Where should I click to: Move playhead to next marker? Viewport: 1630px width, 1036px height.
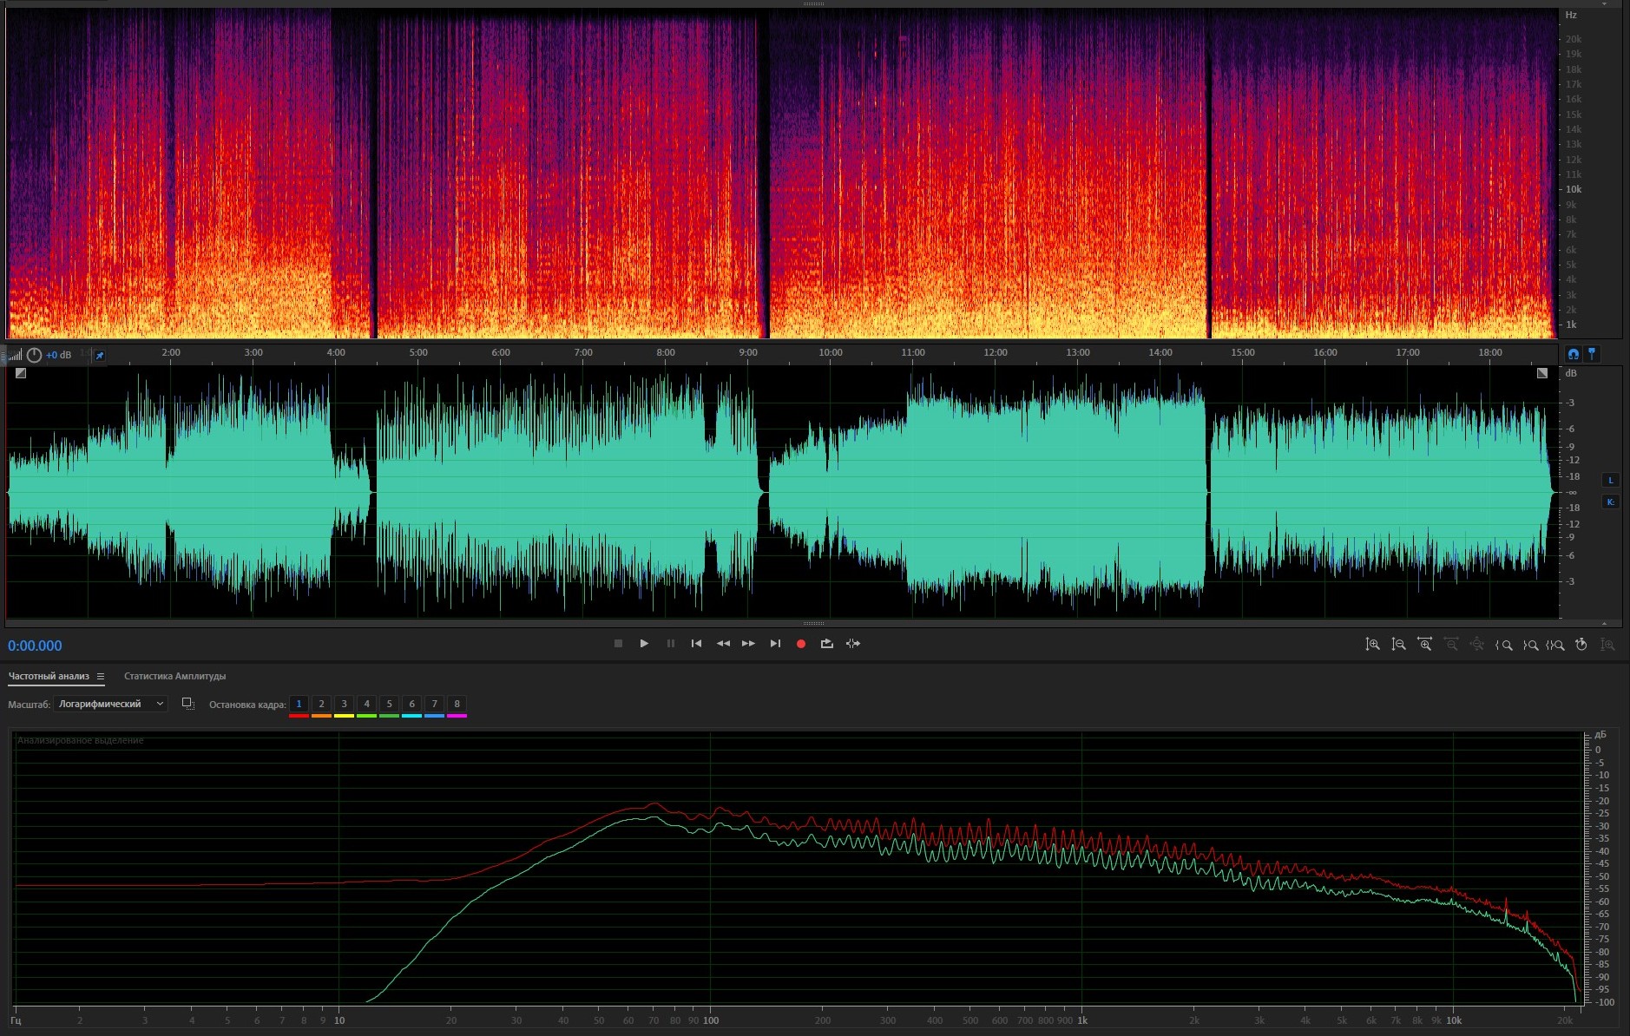tap(775, 644)
